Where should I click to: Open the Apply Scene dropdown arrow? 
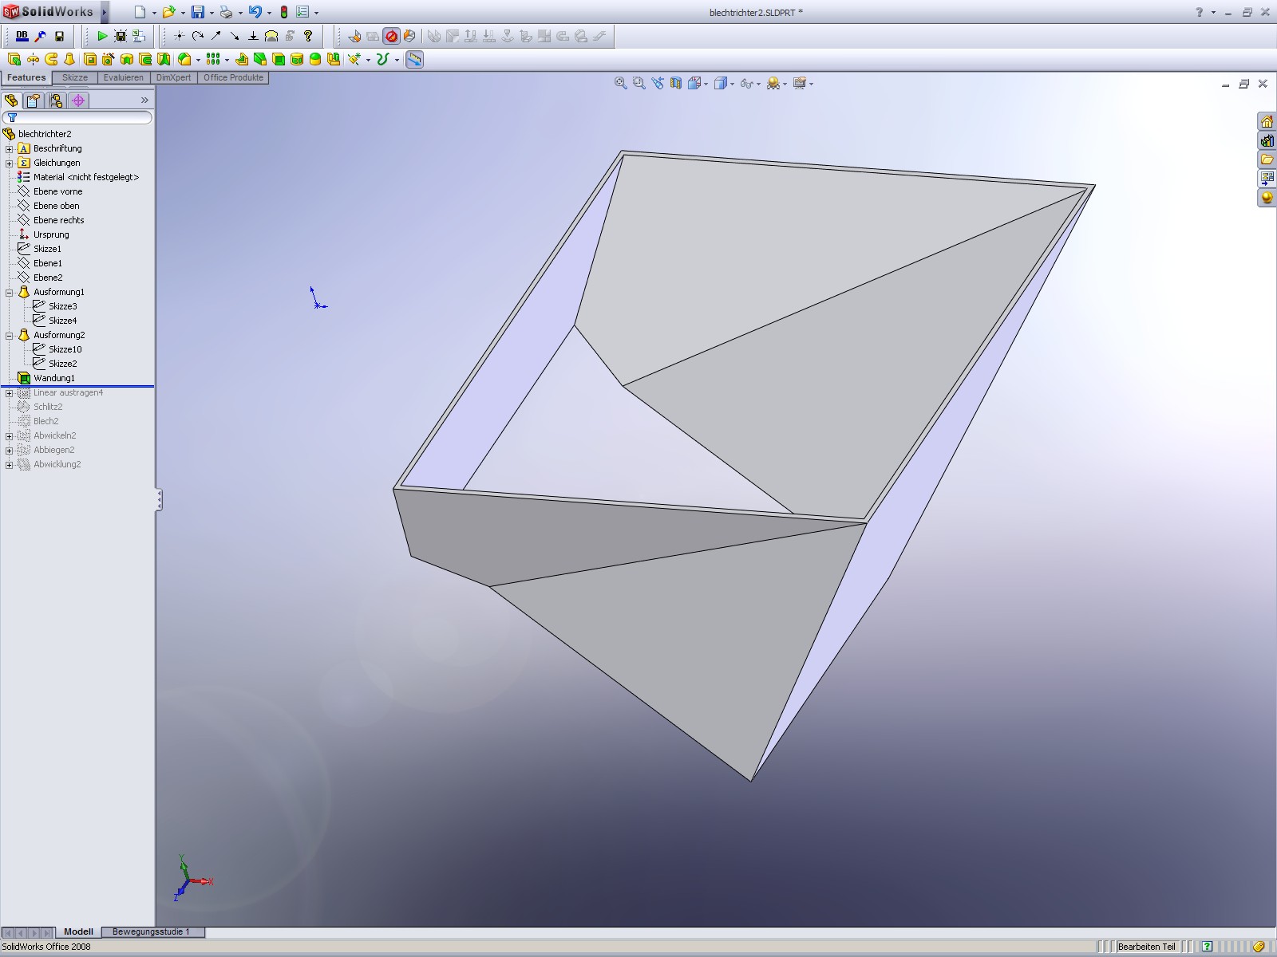pos(785,84)
